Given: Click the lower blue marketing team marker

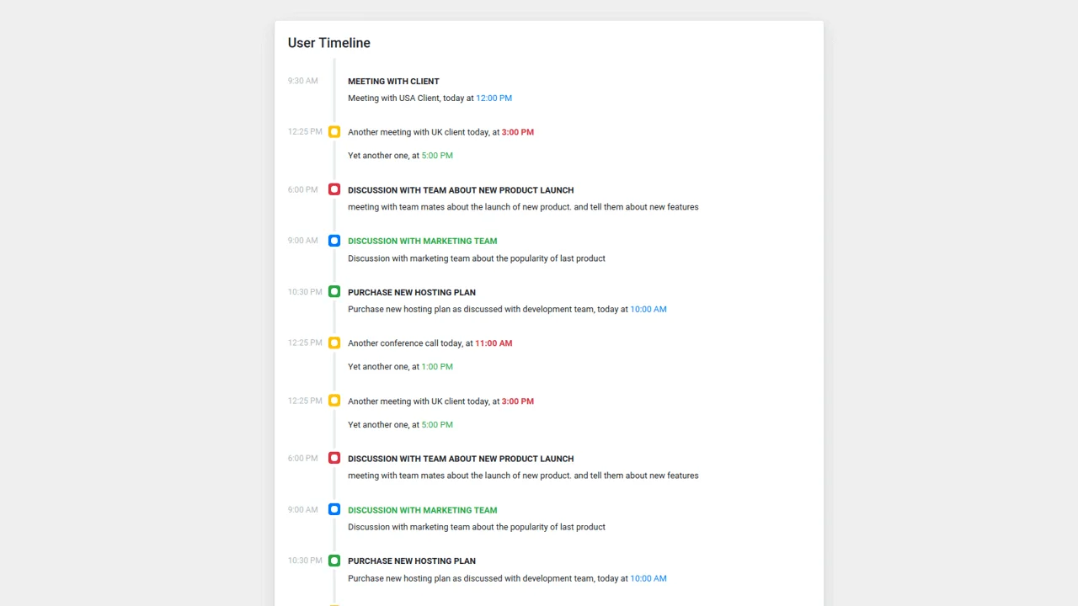Looking at the screenshot, I should [x=334, y=509].
